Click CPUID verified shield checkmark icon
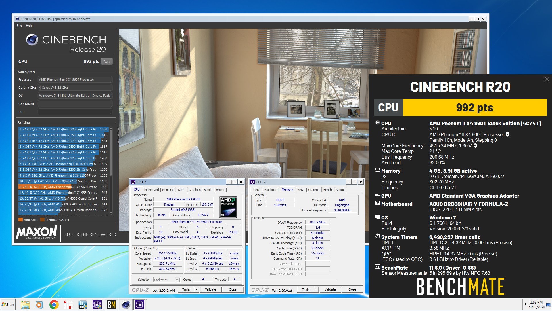This screenshot has width=552, height=311. [507, 134]
